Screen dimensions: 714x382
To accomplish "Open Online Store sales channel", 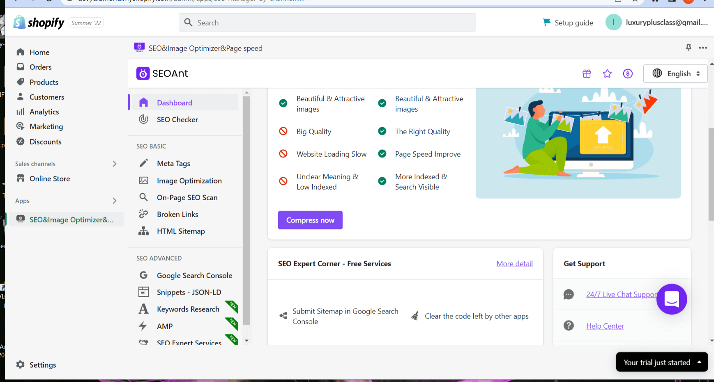I will click(x=50, y=178).
